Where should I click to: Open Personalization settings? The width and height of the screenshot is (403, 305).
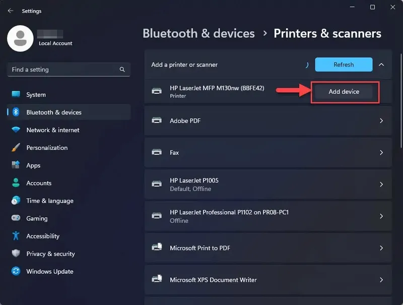point(48,148)
